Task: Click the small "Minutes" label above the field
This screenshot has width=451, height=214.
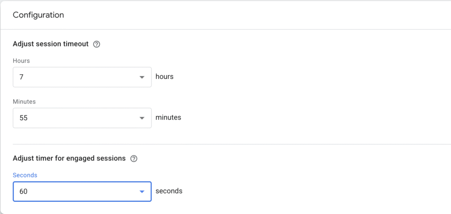Action: click(x=24, y=102)
